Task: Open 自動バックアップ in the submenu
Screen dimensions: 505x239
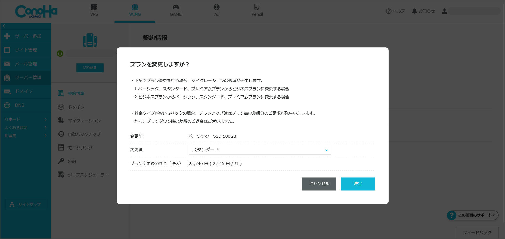Action: [x=79, y=134]
